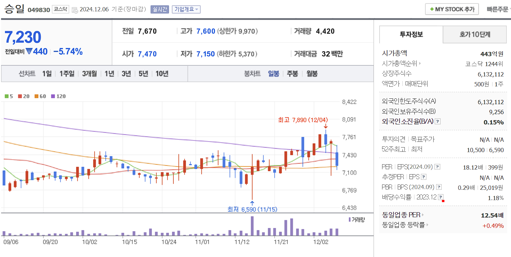Click the 배당수익률 help icon with red dot

440,197
